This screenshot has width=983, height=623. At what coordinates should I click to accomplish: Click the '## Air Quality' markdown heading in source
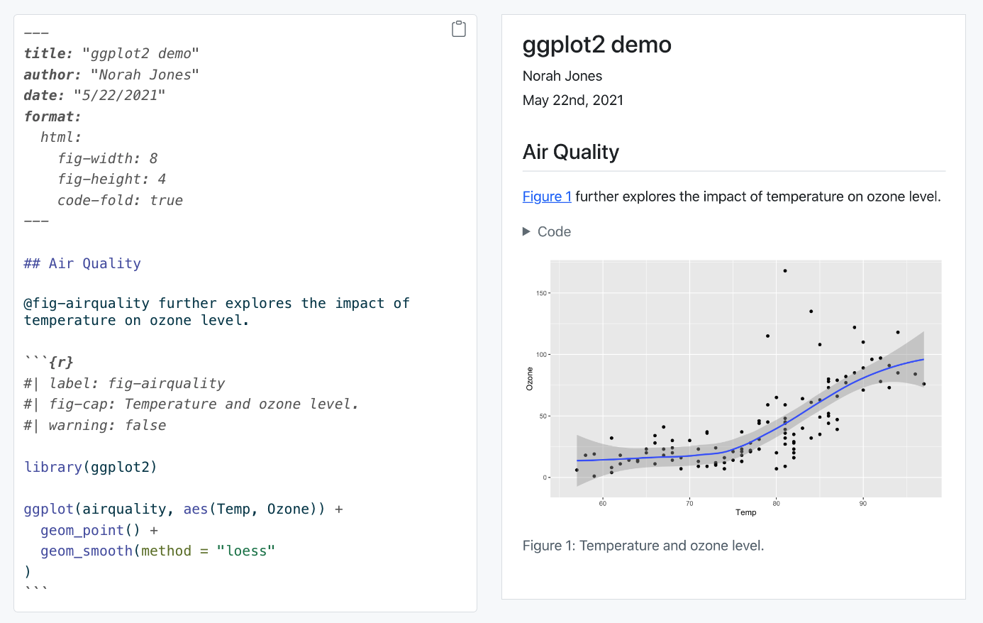pos(82,263)
